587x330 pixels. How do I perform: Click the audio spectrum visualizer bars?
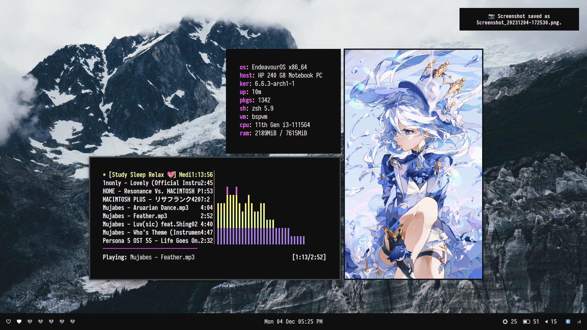(x=261, y=215)
